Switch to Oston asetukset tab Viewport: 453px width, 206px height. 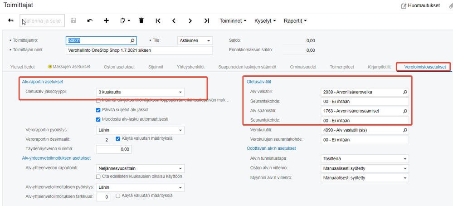click(119, 67)
